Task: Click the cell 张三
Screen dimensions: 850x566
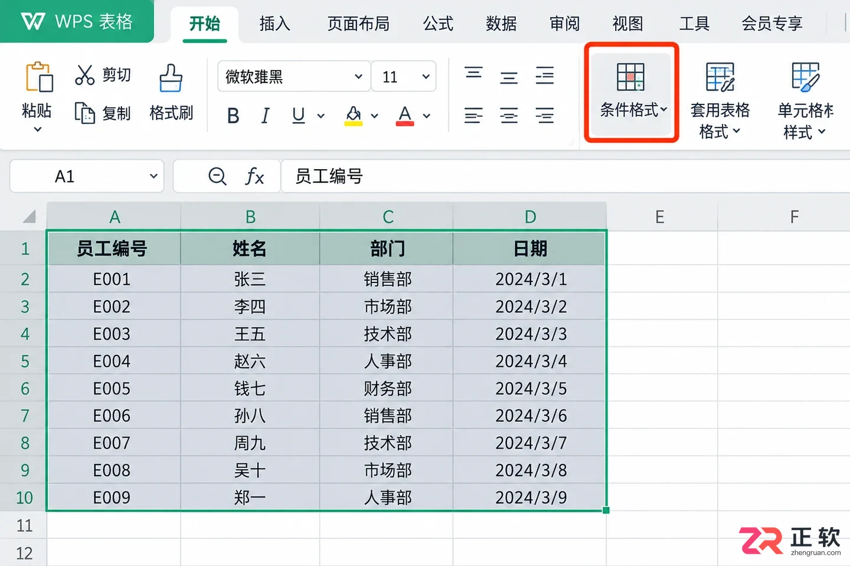Action: point(250,279)
